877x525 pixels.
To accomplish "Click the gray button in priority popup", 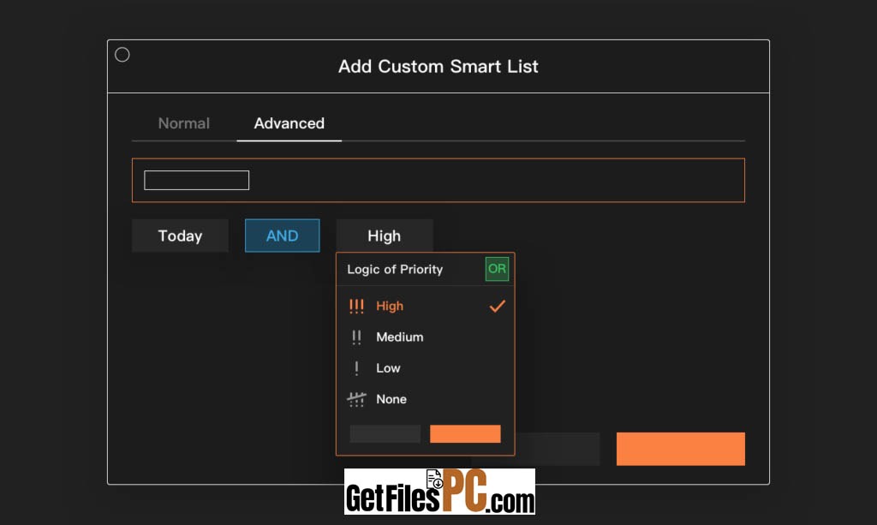I will 385,434.
